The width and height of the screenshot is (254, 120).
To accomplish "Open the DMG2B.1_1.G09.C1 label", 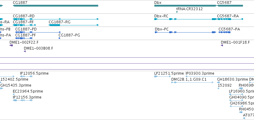I will pos(189,79).
